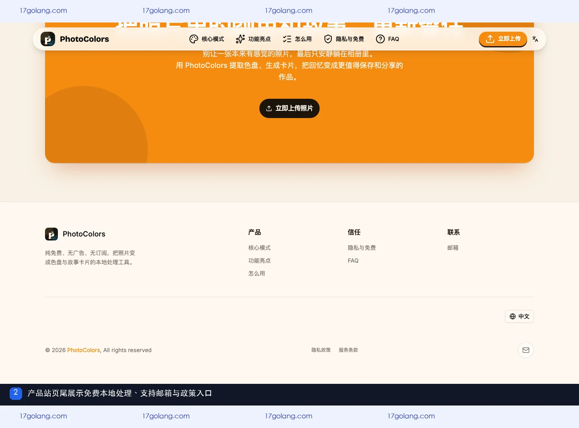Open the translate language icon in header
This screenshot has height=428, width=579.
point(535,39)
